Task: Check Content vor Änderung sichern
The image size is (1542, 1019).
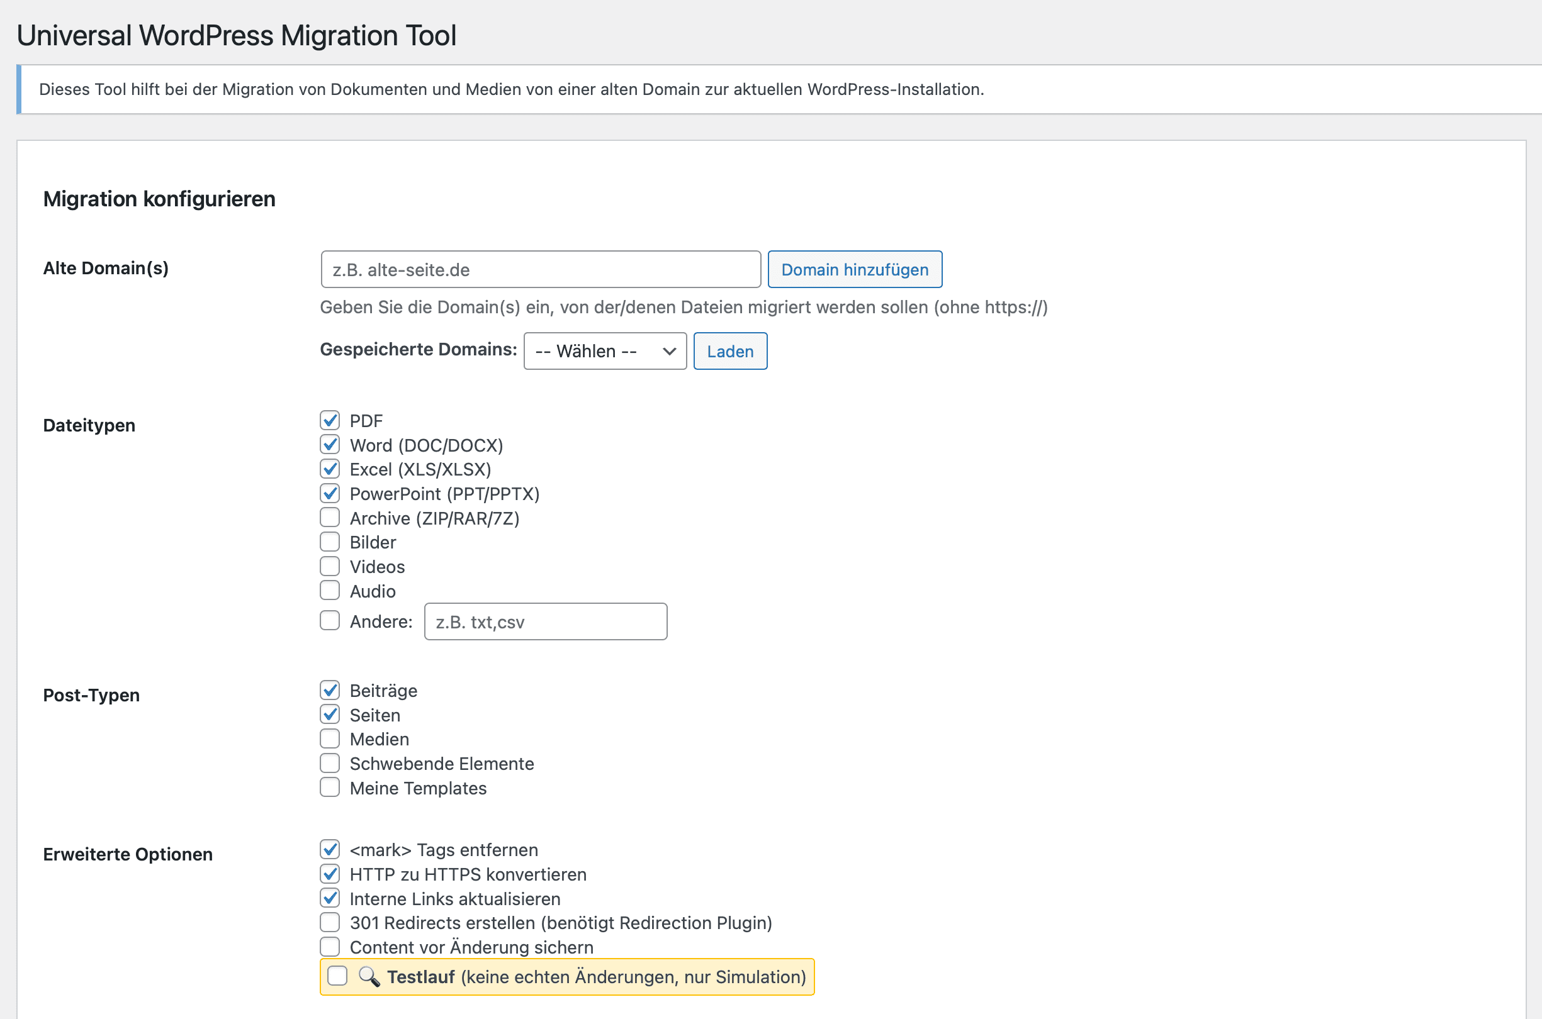Action: click(330, 947)
